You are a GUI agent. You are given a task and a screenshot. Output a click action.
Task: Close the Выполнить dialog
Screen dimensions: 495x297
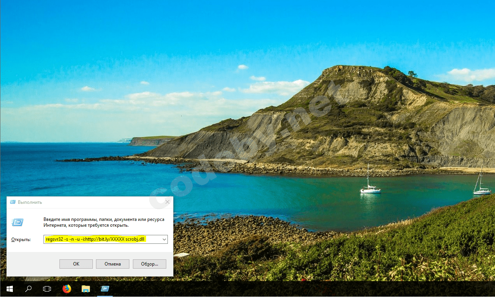167,202
